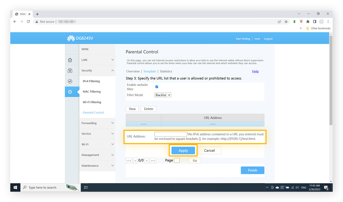Open a new browser tab
This screenshot has width=343, height=202.
coord(37,14)
